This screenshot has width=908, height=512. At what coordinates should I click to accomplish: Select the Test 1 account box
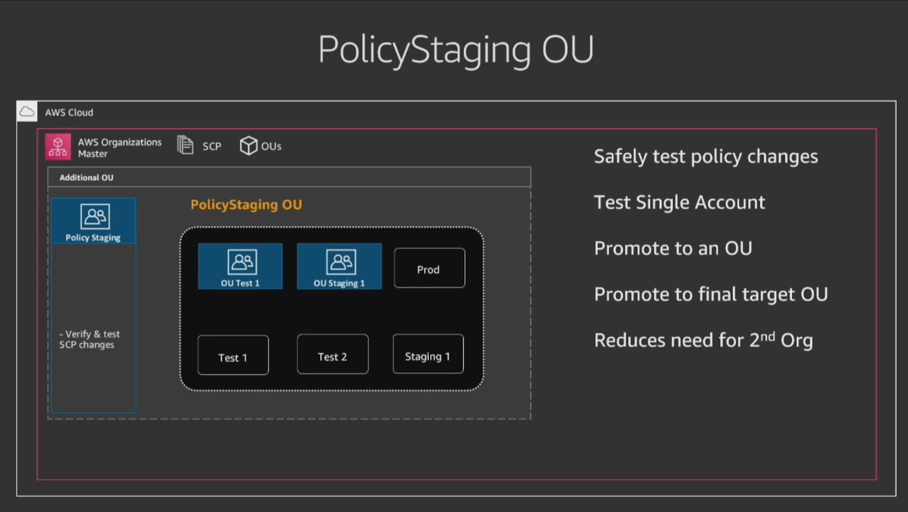coord(233,355)
